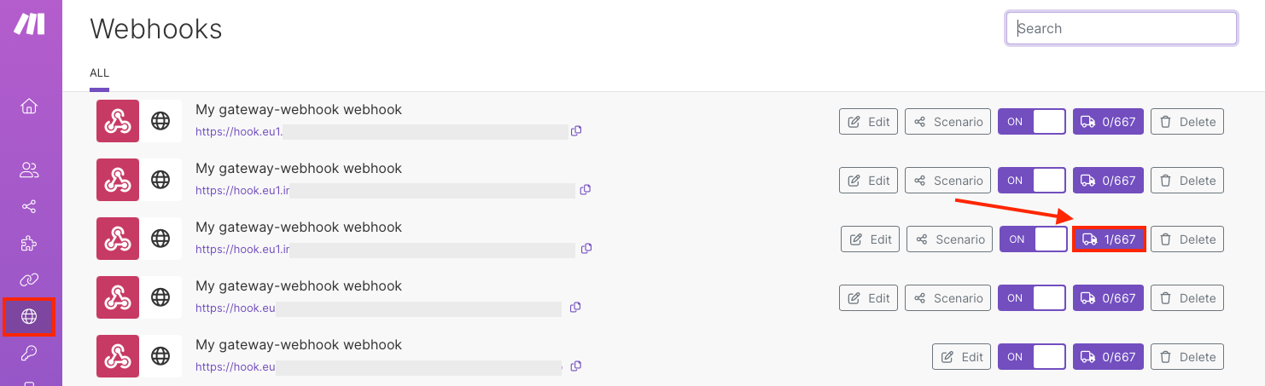The height and width of the screenshot is (386, 1265).
Task: Toggle ON switch of first webhook
Action: pyautogui.click(x=1032, y=122)
